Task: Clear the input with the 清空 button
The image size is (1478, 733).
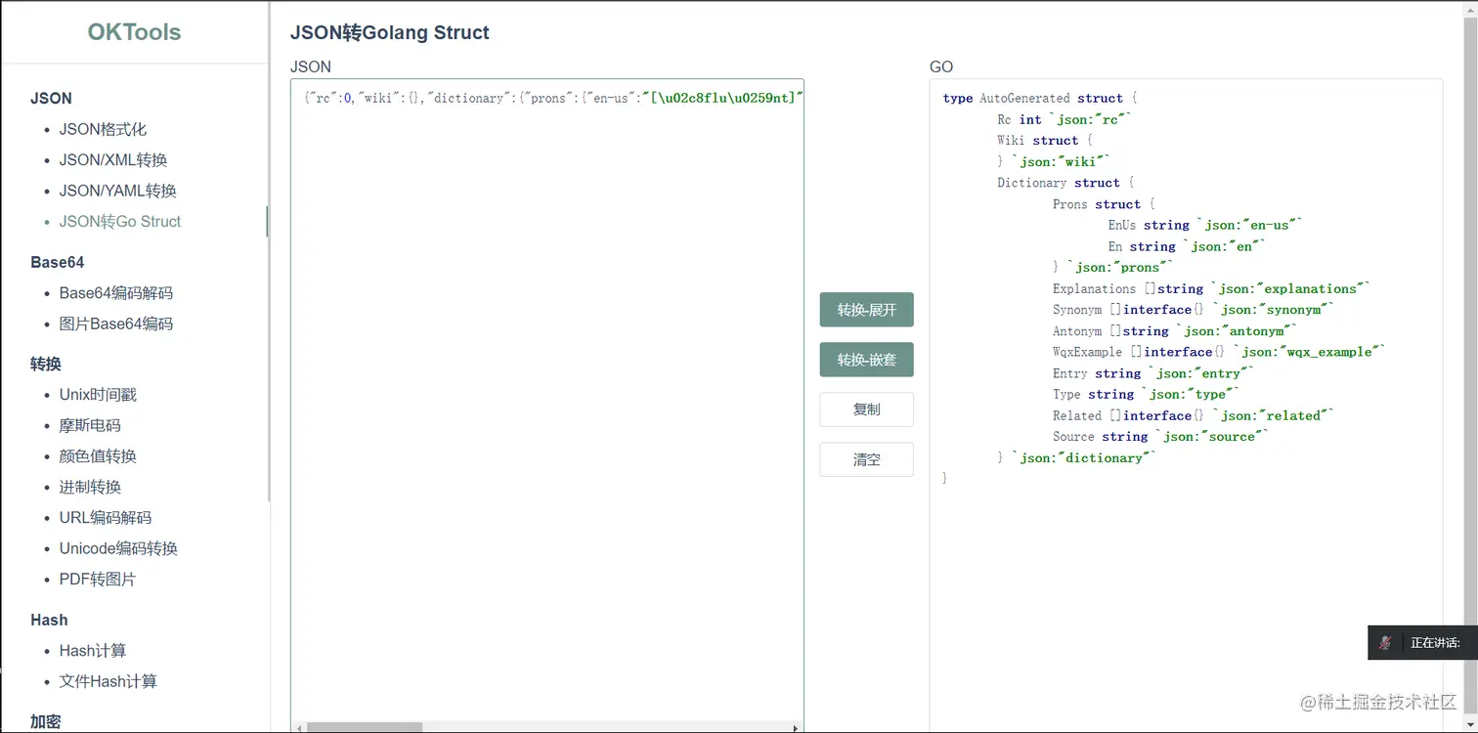Action: tap(867, 459)
